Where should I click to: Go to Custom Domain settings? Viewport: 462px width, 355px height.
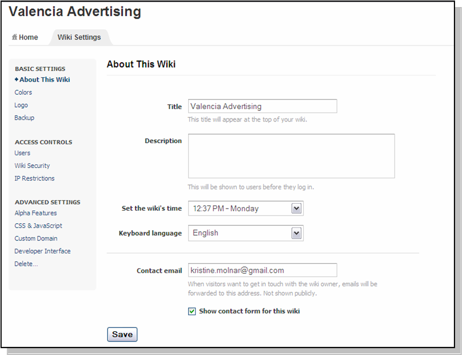(36, 238)
